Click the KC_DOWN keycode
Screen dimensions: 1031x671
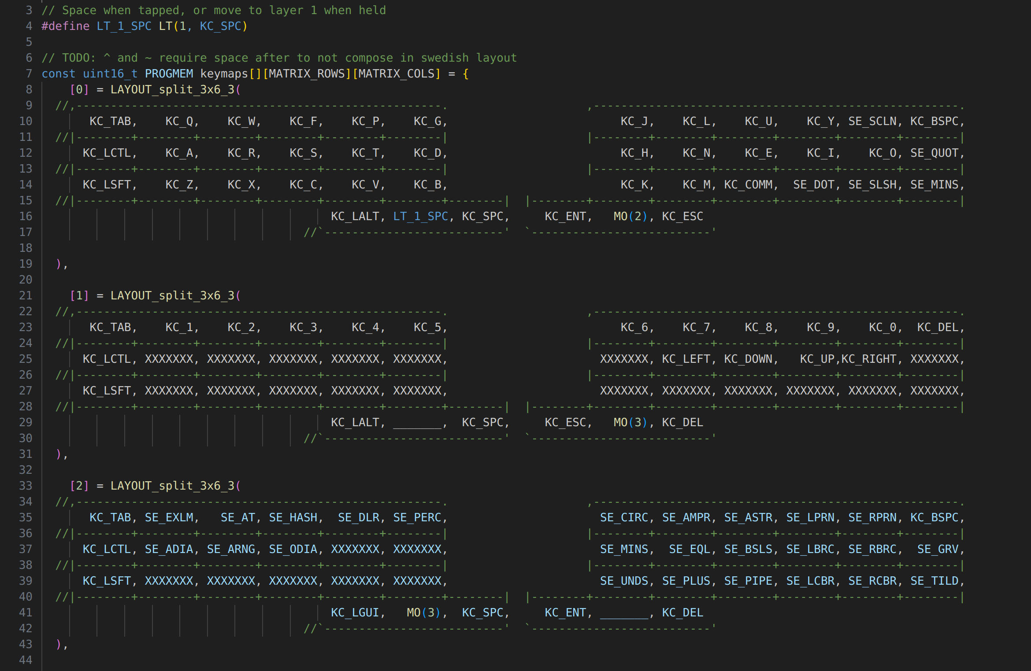coord(748,359)
